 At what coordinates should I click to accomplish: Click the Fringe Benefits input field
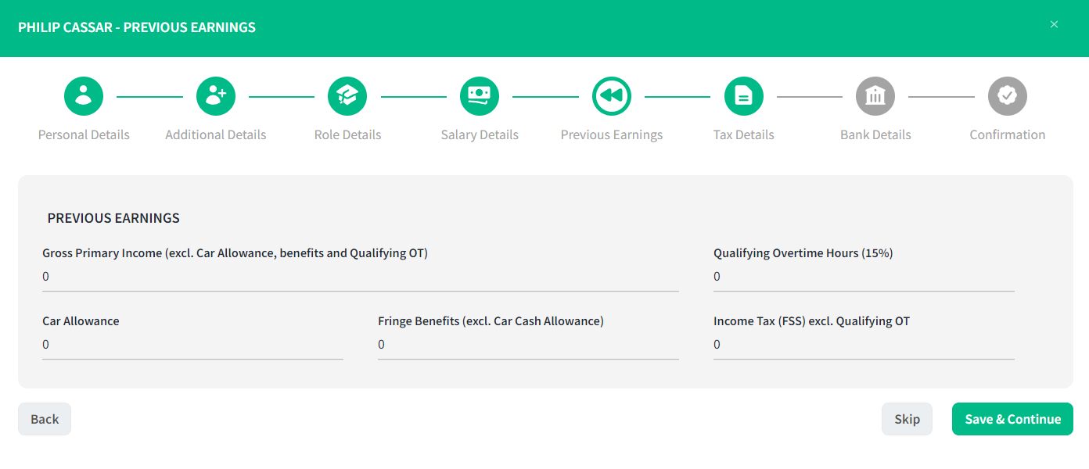(528, 345)
